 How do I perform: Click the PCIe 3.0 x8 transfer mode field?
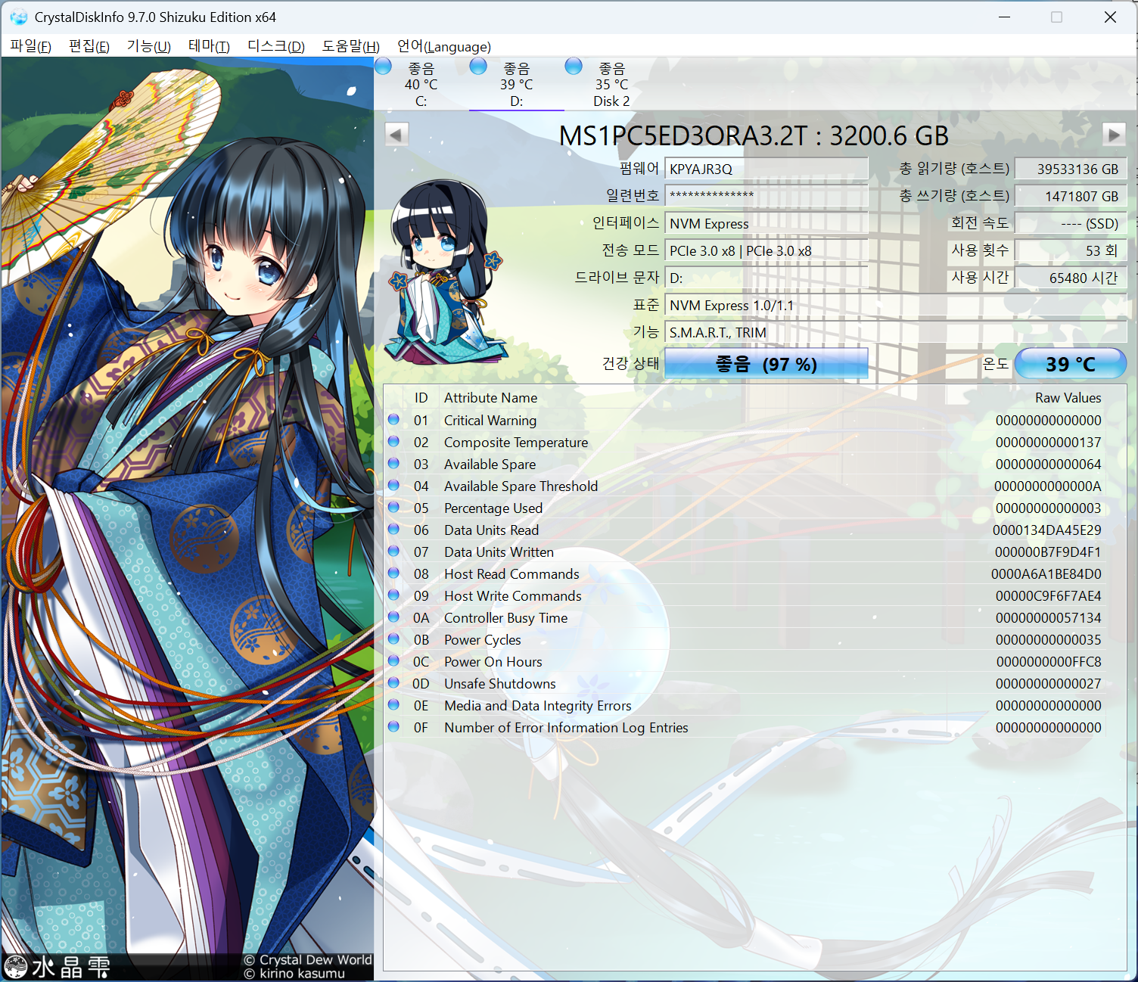pos(766,250)
